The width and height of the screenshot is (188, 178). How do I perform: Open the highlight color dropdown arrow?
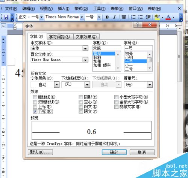(162, 17)
